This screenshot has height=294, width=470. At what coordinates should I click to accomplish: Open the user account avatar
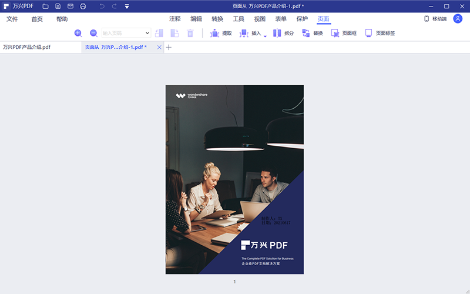coord(458,19)
